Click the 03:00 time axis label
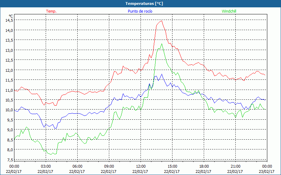Viewport: 281px width, 175px height. pyautogui.click(x=46, y=167)
